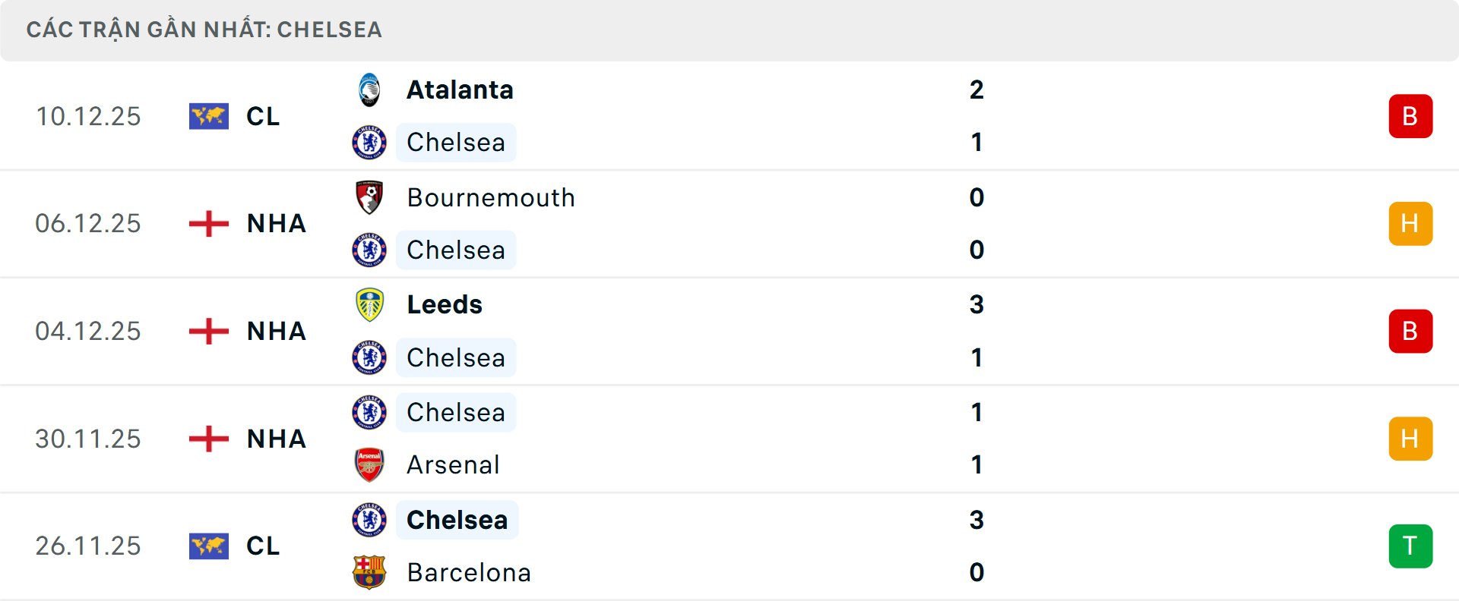This screenshot has height=601, width=1459.
Task: Click the Arsenal club crest
Action: pyautogui.click(x=369, y=464)
